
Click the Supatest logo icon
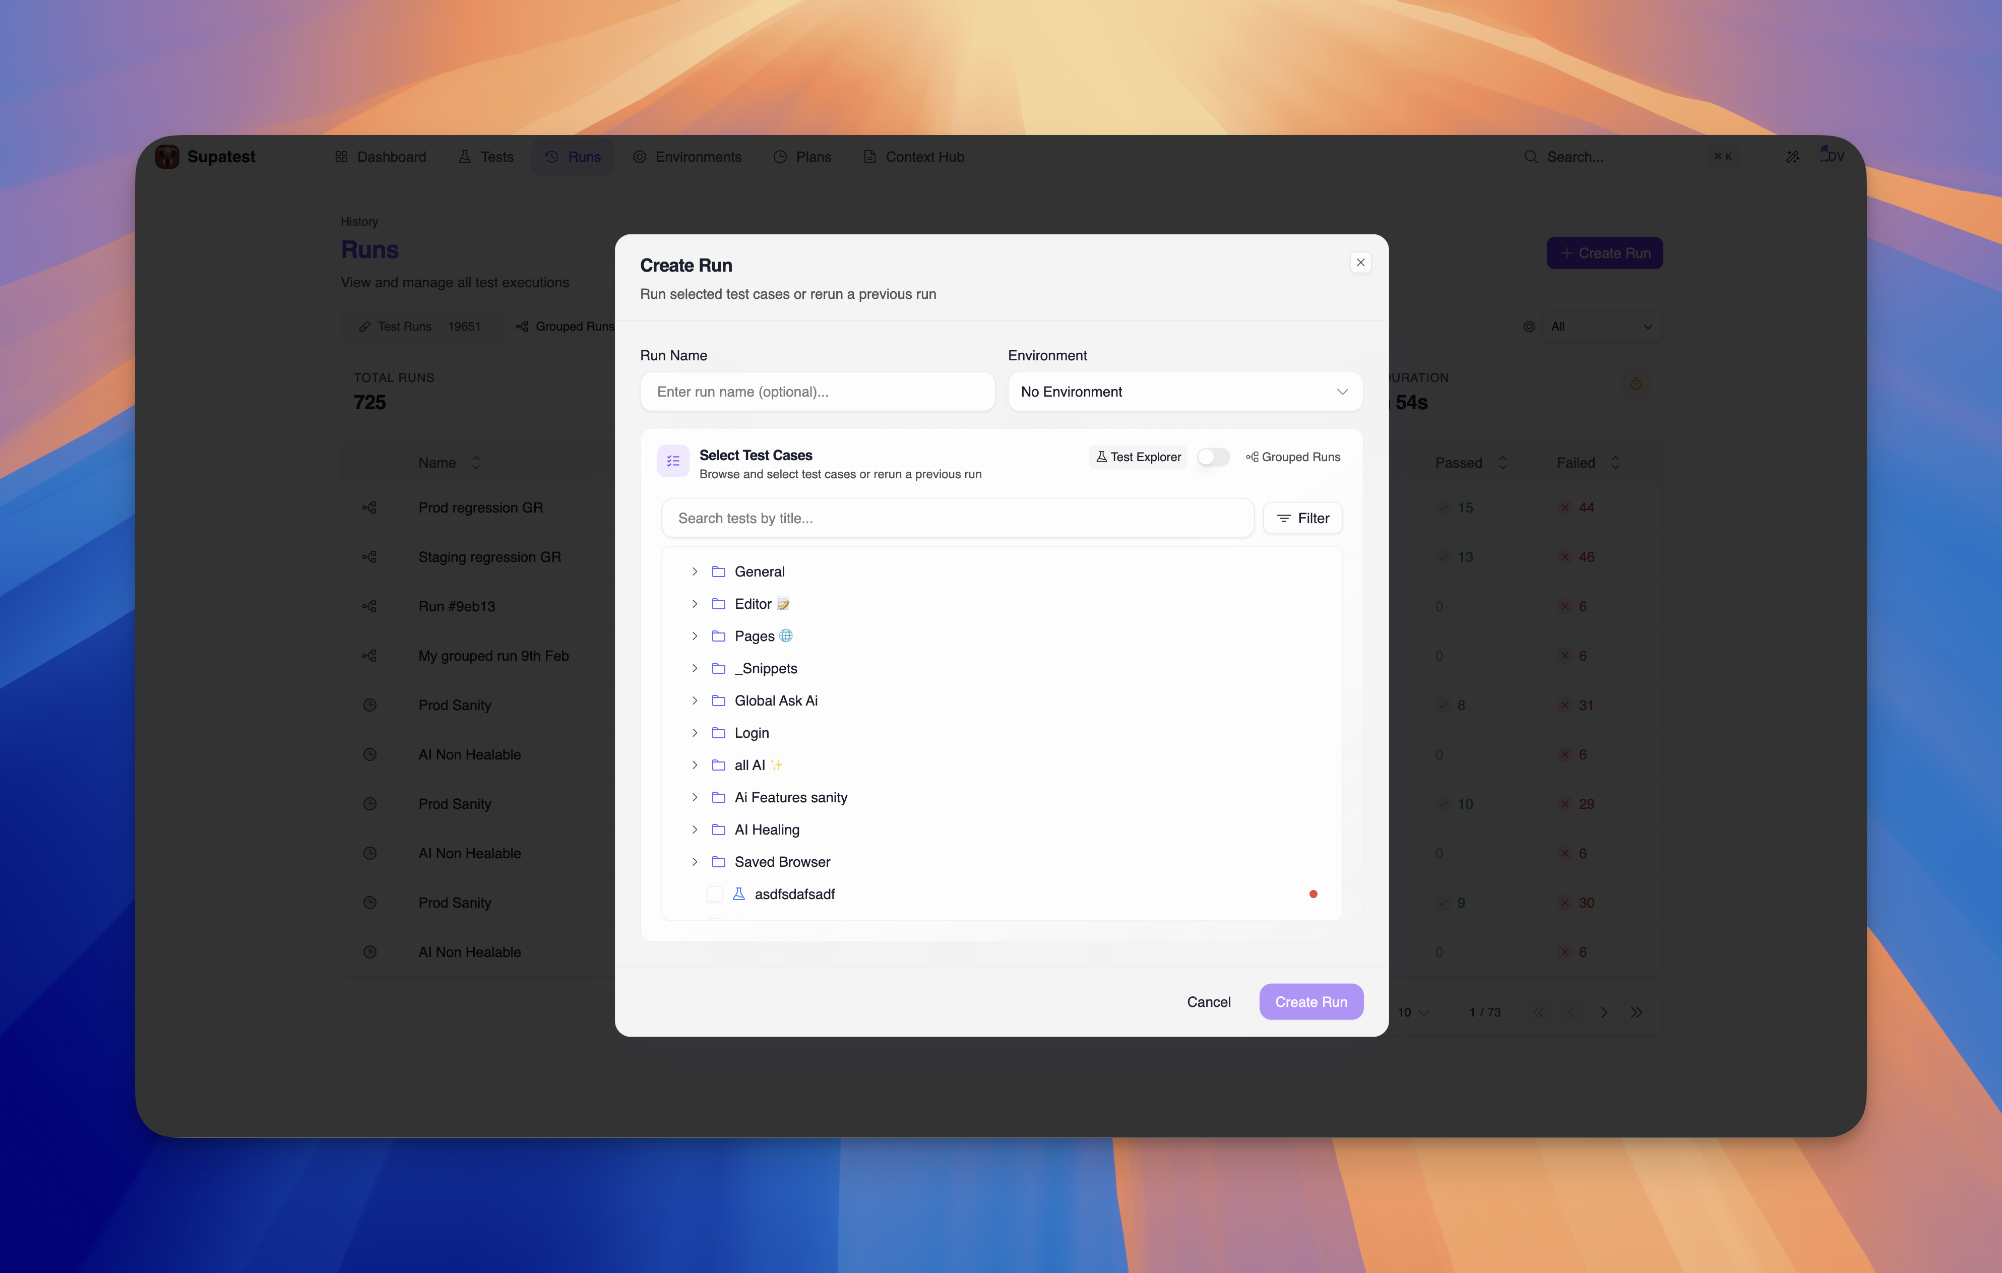[167, 156]
